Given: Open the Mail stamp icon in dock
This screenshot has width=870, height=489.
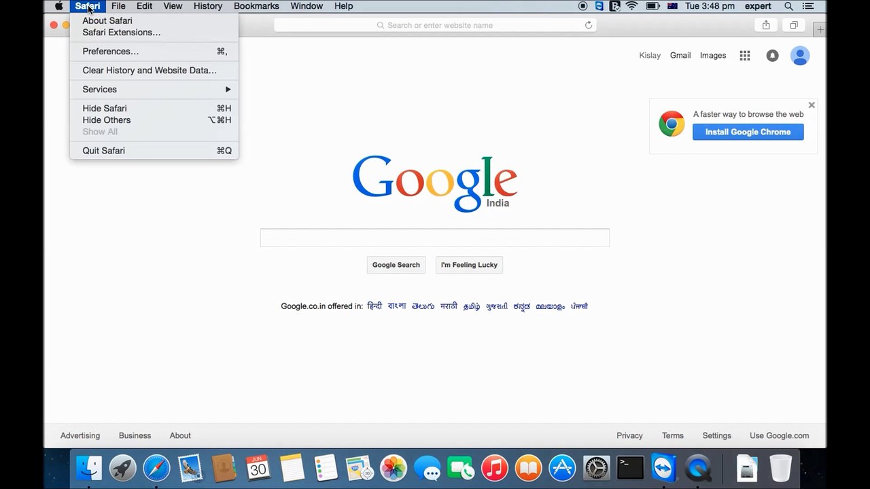Looking at the screenshot, I should (190, 468).
